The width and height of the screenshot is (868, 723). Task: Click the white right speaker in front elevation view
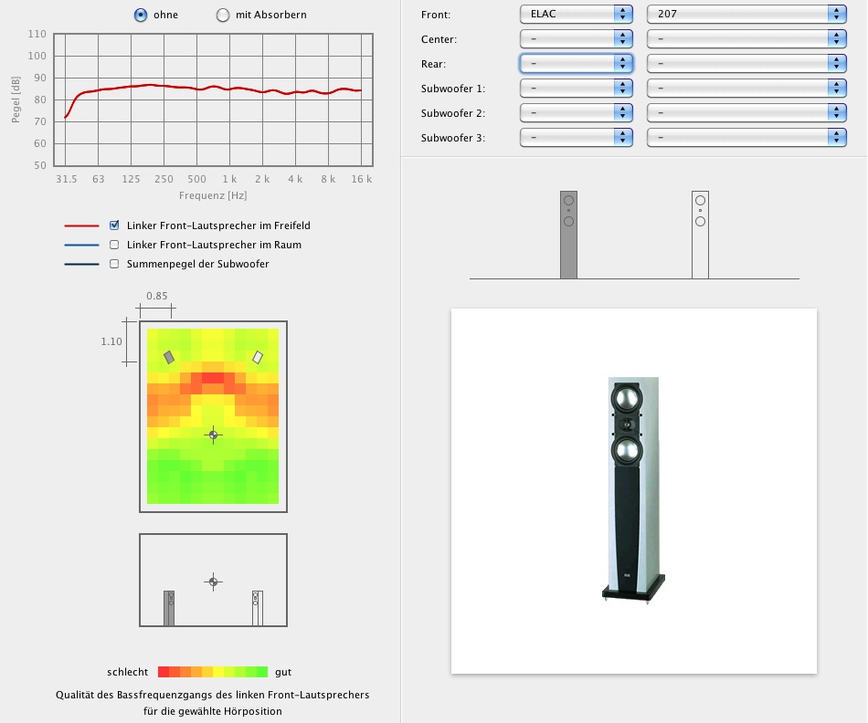(700, 234)
